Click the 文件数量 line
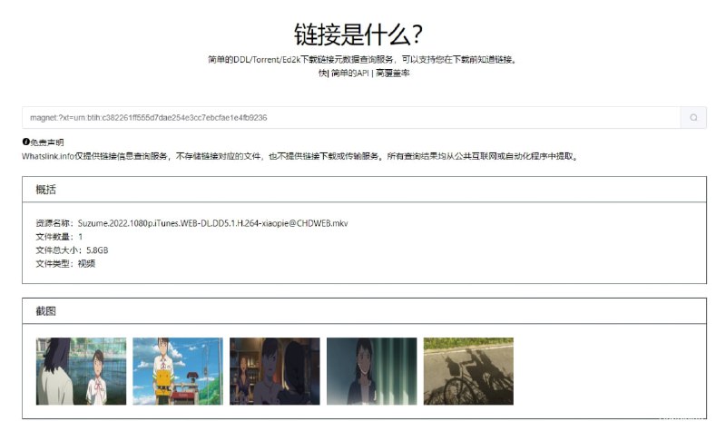The height and width of the screenshot is (431, 726). coord(59,236)
